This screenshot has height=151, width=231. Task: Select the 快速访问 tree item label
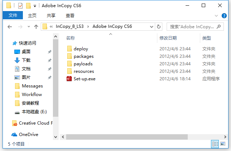point(28,43)
